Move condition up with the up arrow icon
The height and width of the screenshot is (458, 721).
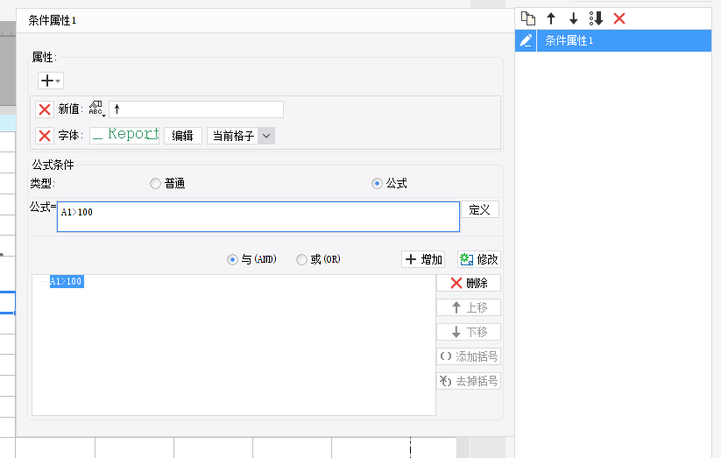pos(551,18)
